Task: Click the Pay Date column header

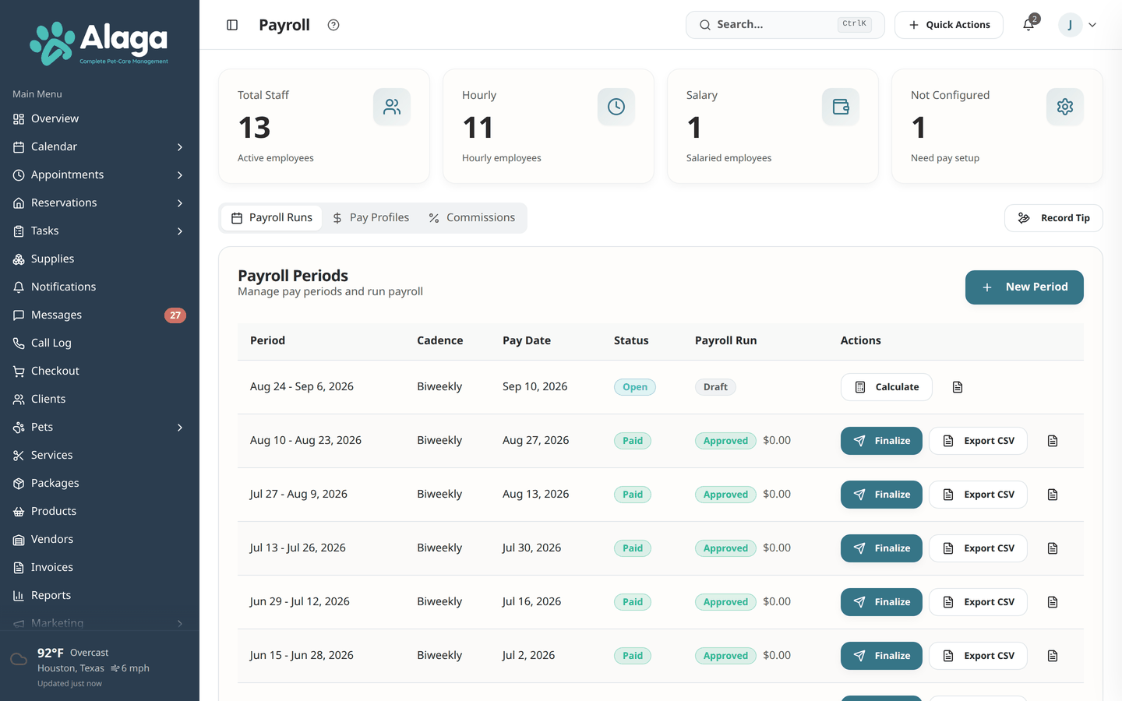Action: (x=527, y=340)
